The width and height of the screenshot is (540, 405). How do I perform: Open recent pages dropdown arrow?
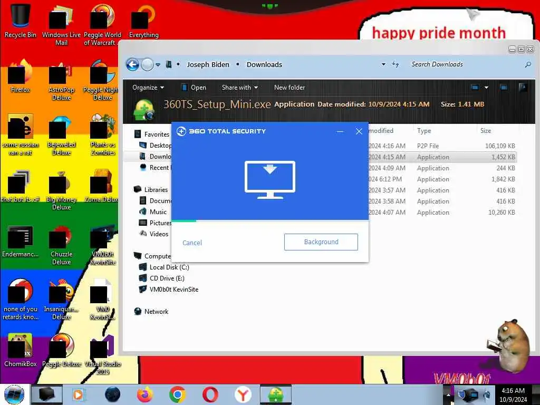pos(158,64)
